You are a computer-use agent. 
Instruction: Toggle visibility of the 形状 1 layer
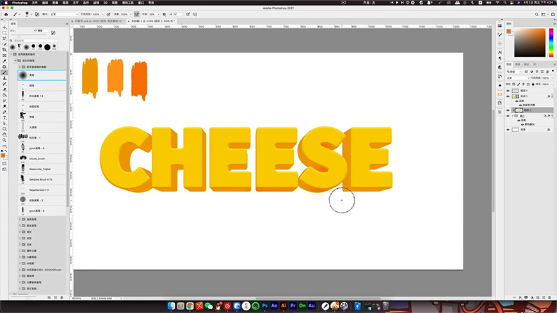pyautogui.click(x=508, y=97)
